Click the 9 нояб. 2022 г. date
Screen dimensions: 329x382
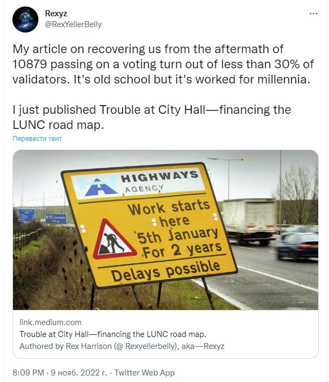click(x=79, y=372)
